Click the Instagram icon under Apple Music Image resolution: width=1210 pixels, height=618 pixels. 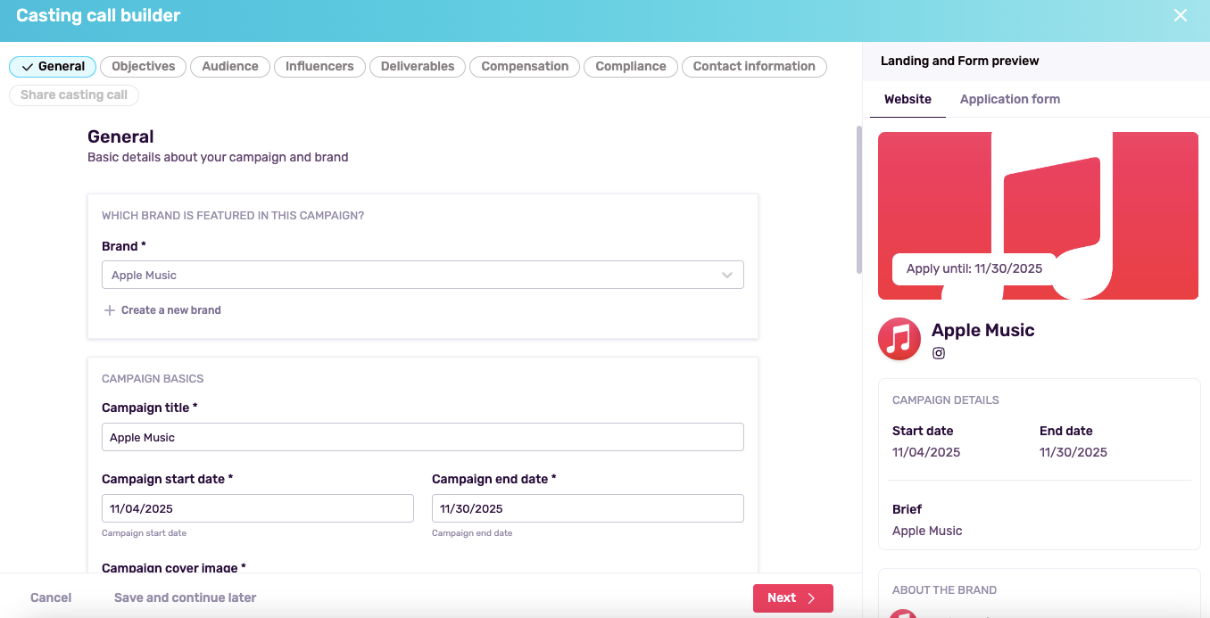pos(939,353)
